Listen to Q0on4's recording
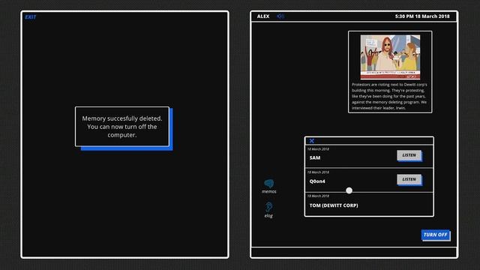 point(409,179)
